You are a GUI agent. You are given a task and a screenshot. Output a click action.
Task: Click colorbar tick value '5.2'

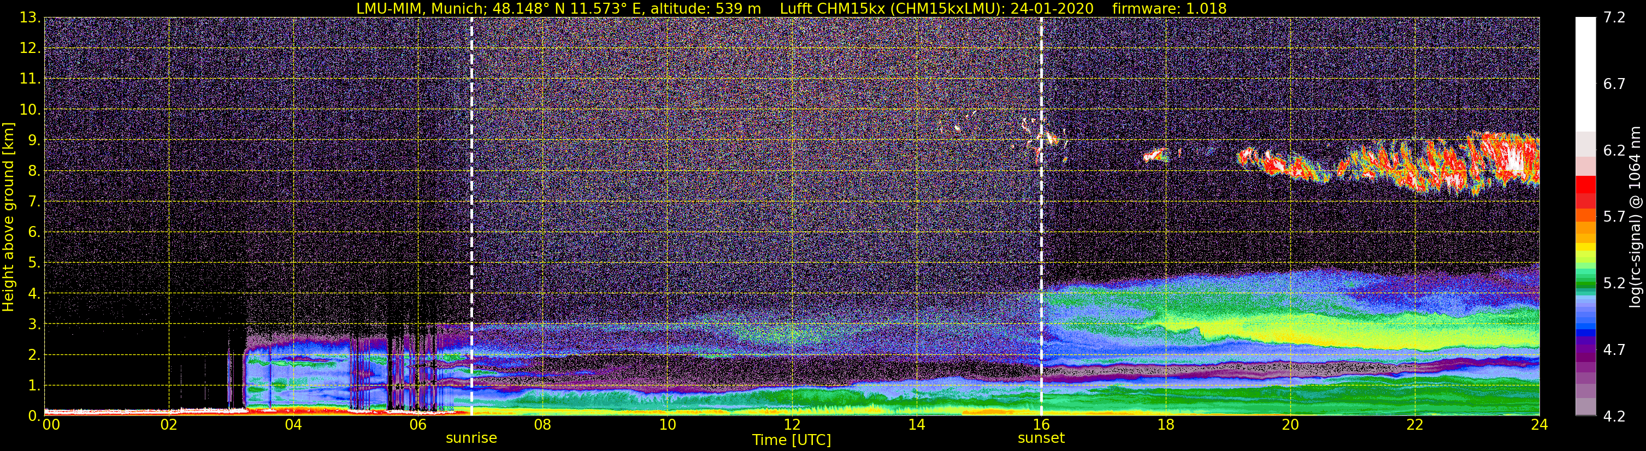tap(1614, 283)
